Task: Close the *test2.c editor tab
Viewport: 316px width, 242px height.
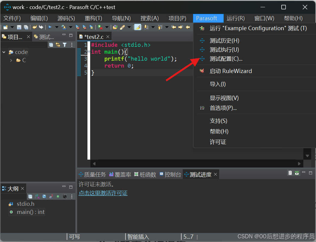Action: (x=108, y=37)
